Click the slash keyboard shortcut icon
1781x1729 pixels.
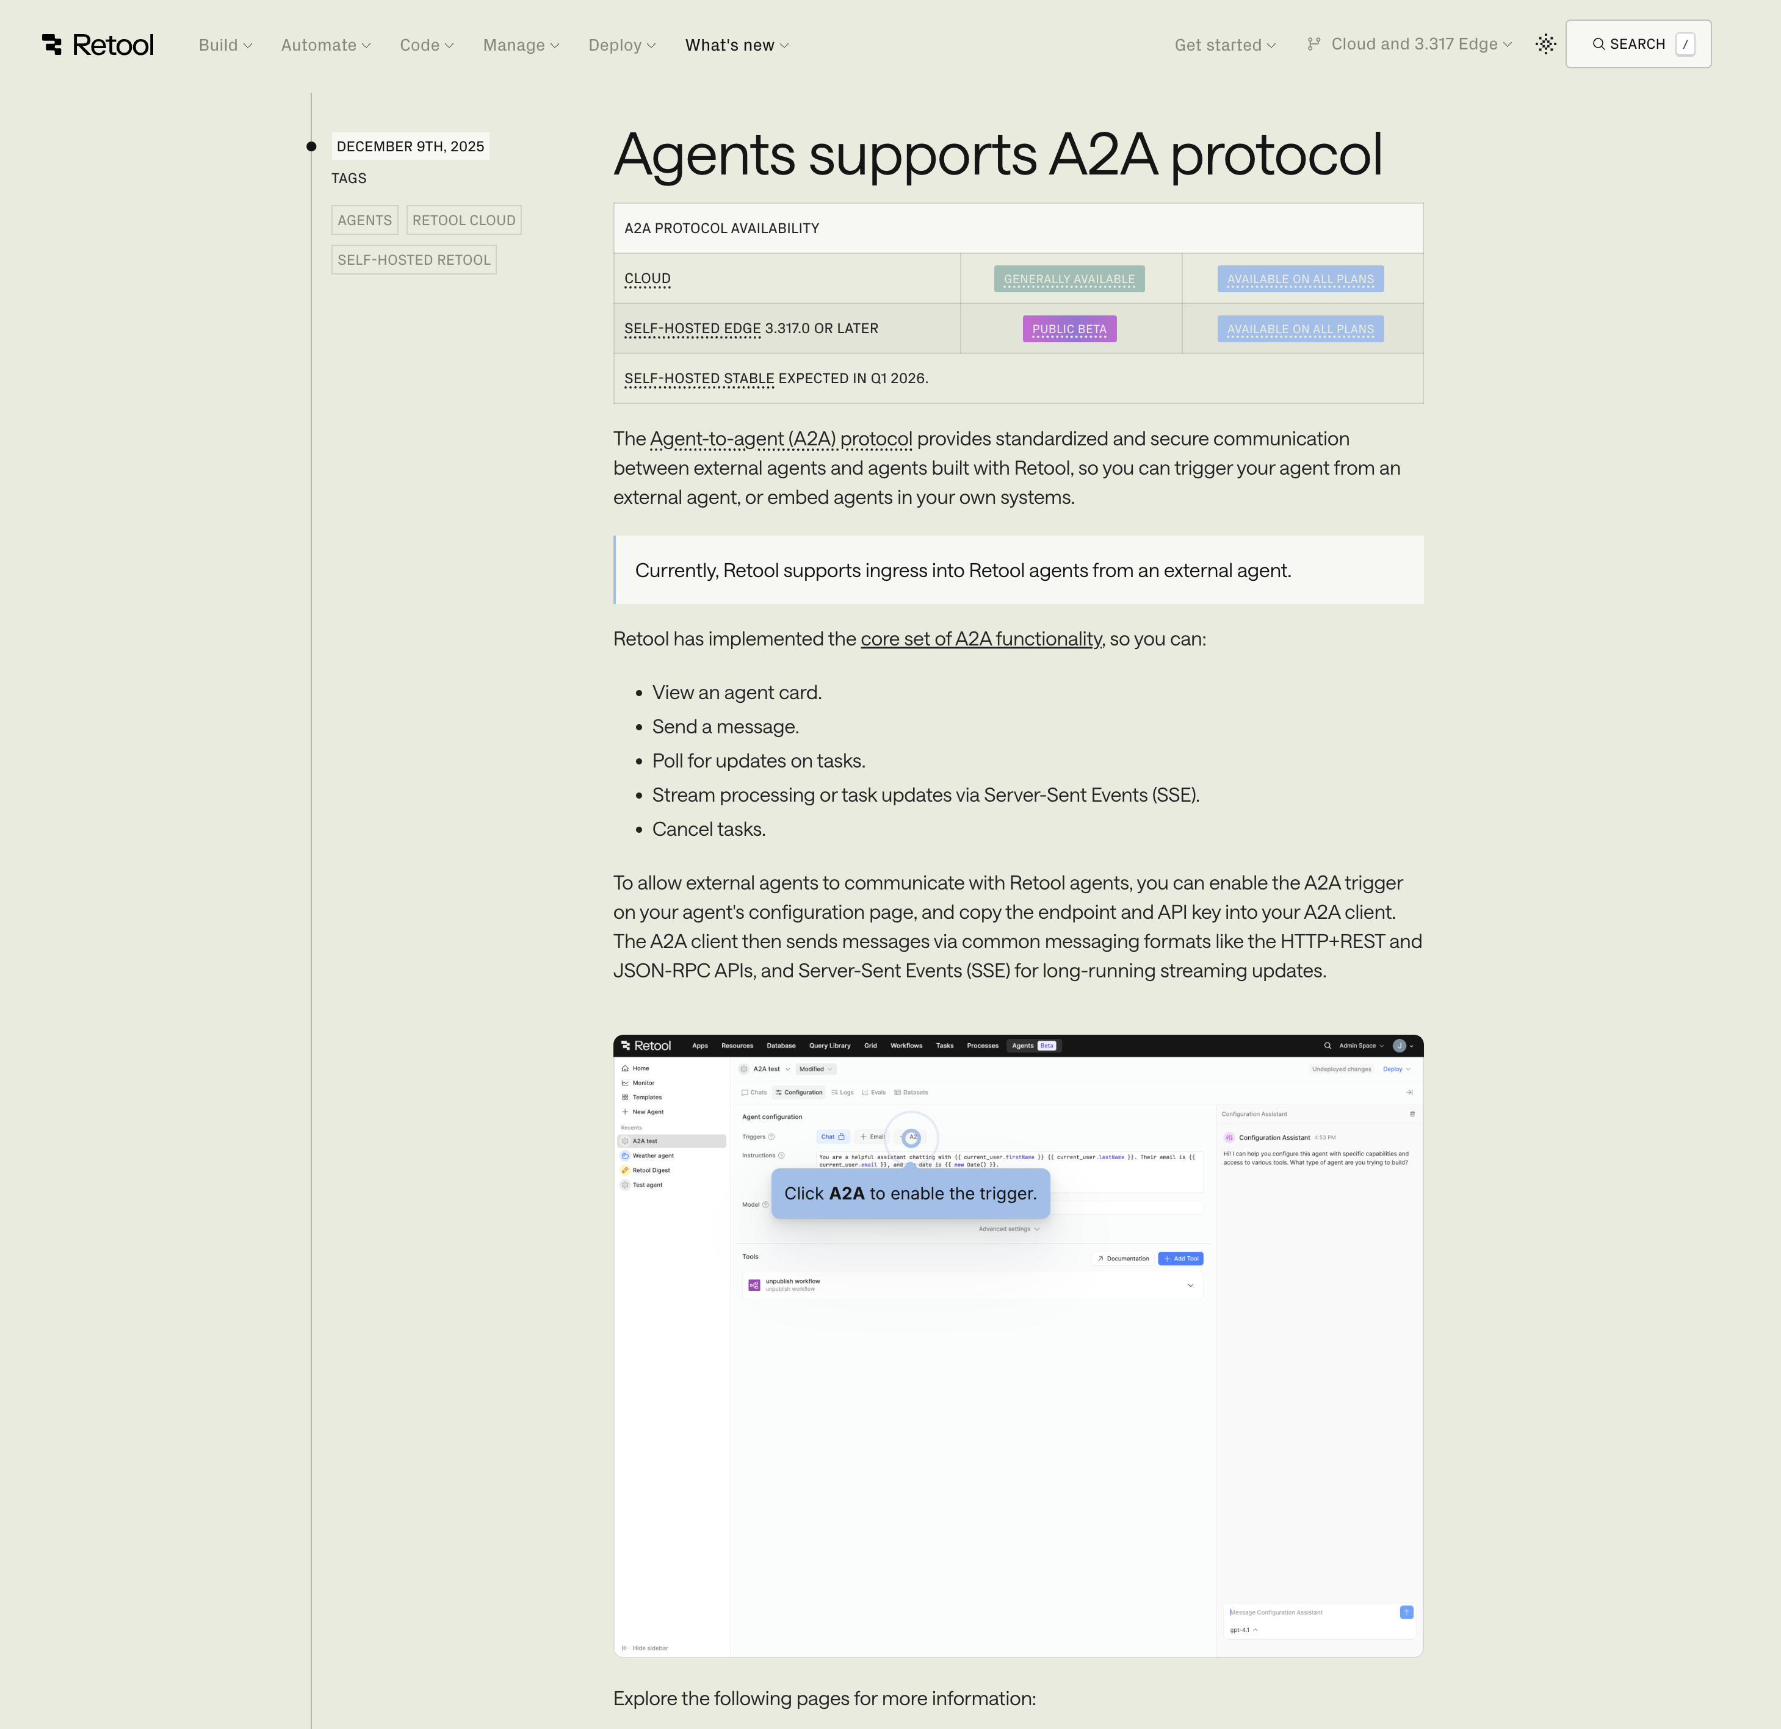tap(1685, 45)
